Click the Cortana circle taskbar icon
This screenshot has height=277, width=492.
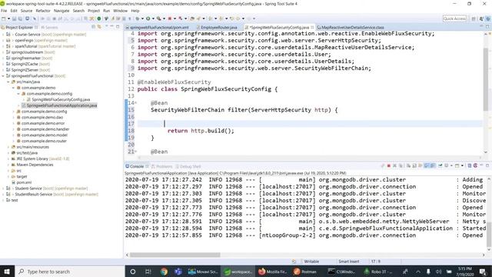click(x=133, y=272)
